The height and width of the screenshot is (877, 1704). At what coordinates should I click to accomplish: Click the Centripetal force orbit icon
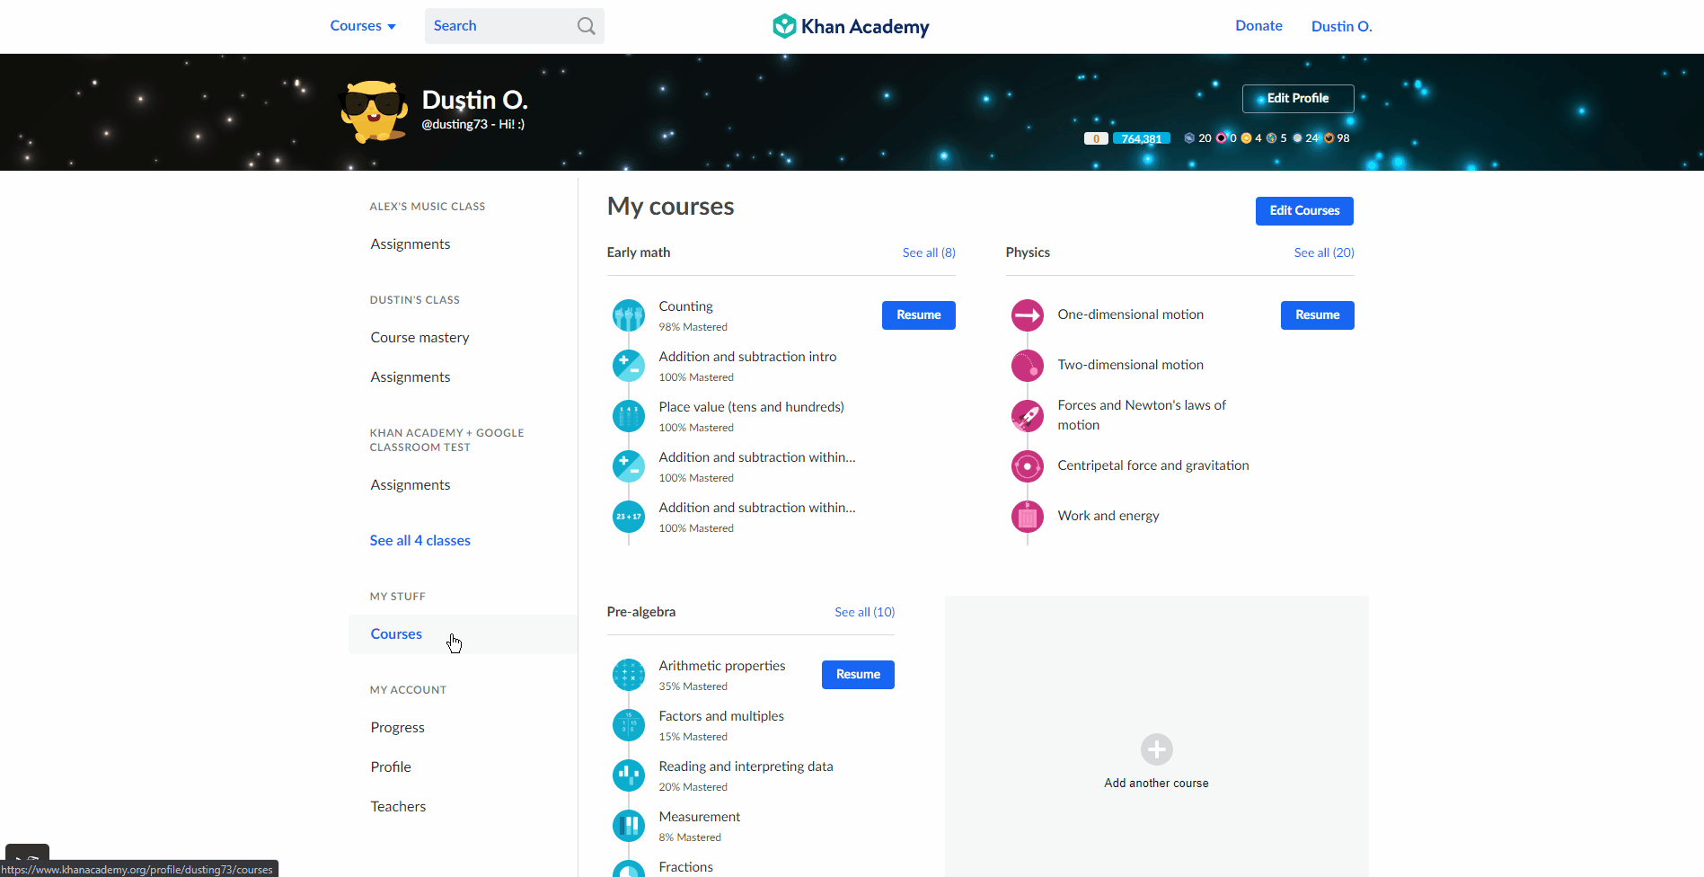(x=1028, y=466)
